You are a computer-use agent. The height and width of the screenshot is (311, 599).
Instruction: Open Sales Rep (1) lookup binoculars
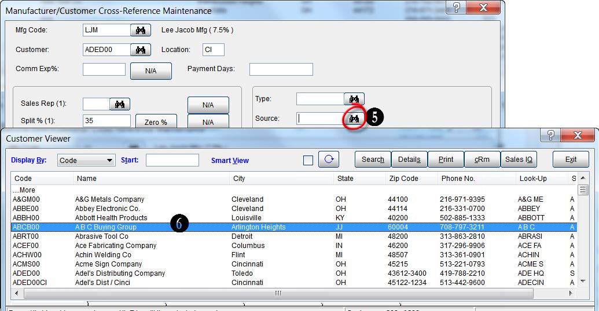(x=120, y=104)
